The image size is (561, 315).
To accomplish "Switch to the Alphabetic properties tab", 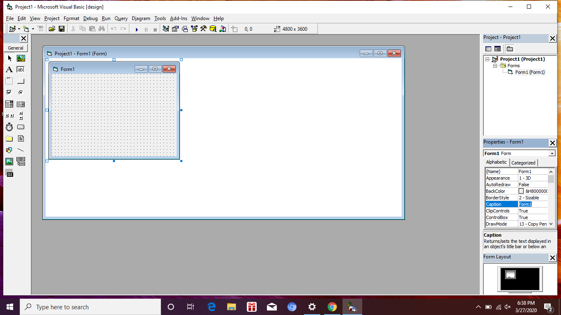I will click(497, 162).
